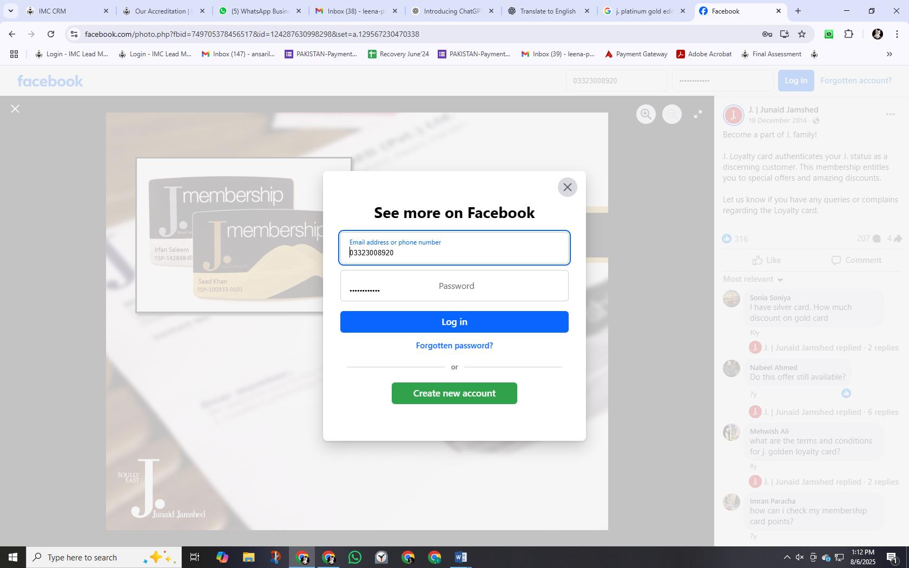Switch to the Our Accreditation tab

click(x=163, y=11)
